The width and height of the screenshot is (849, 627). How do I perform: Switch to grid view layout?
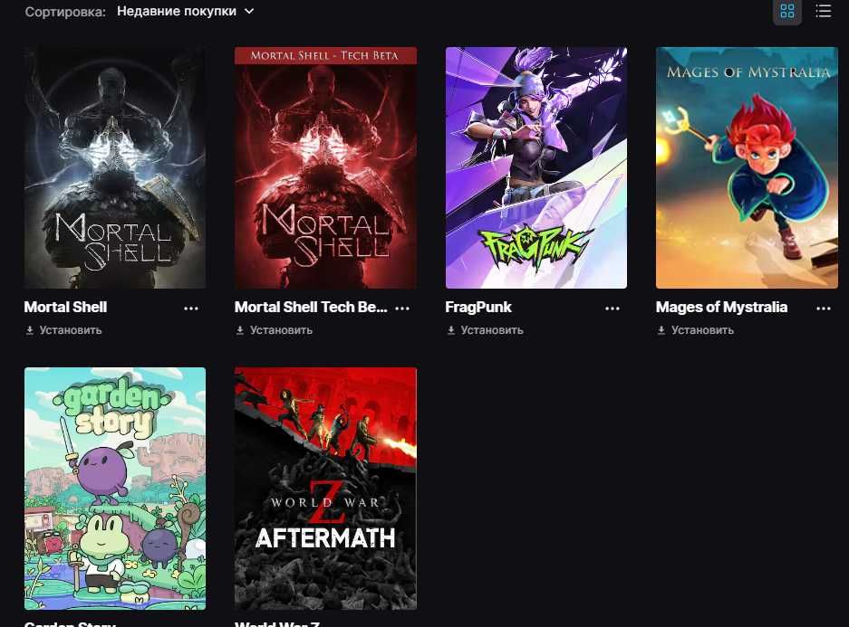[x=786, y=11]
